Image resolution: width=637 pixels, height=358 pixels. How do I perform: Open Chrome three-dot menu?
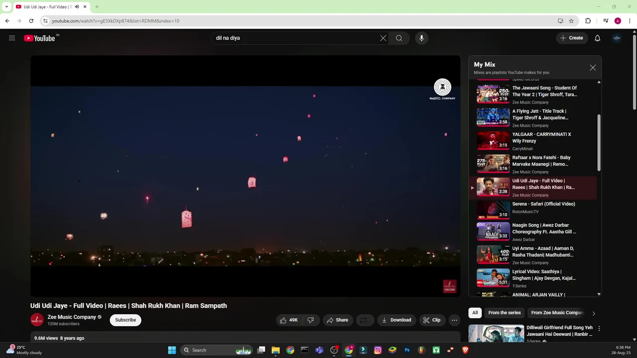pos(630,21)
